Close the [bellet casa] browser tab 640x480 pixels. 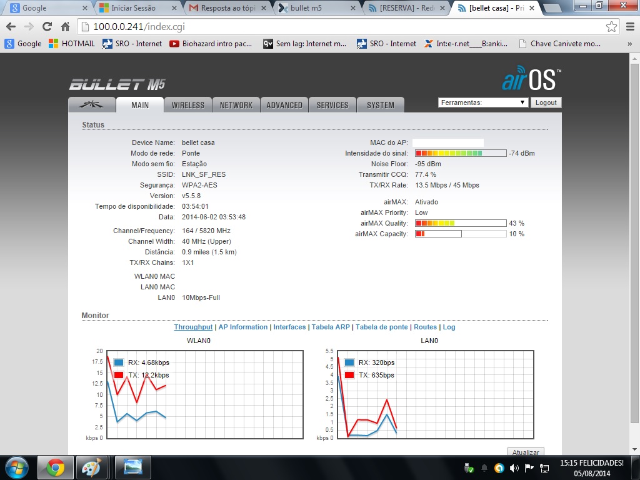tap(531, 8)
